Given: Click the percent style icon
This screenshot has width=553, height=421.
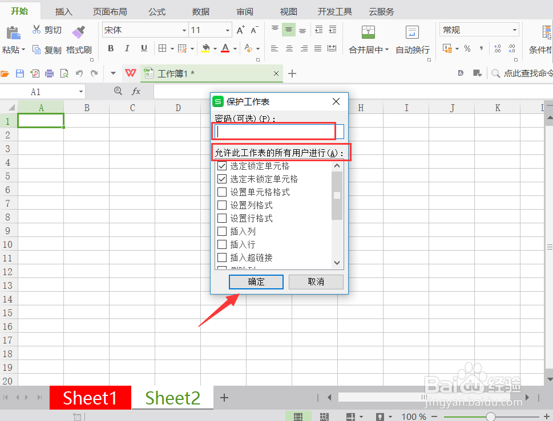Looking at the screenshot, I should pyautogui.click(x=467, y=48).
